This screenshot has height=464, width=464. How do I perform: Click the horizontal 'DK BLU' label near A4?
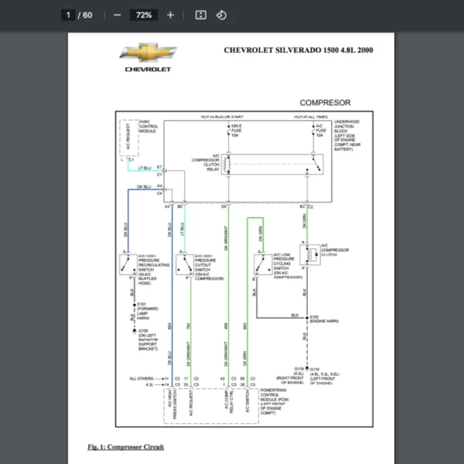144,186
